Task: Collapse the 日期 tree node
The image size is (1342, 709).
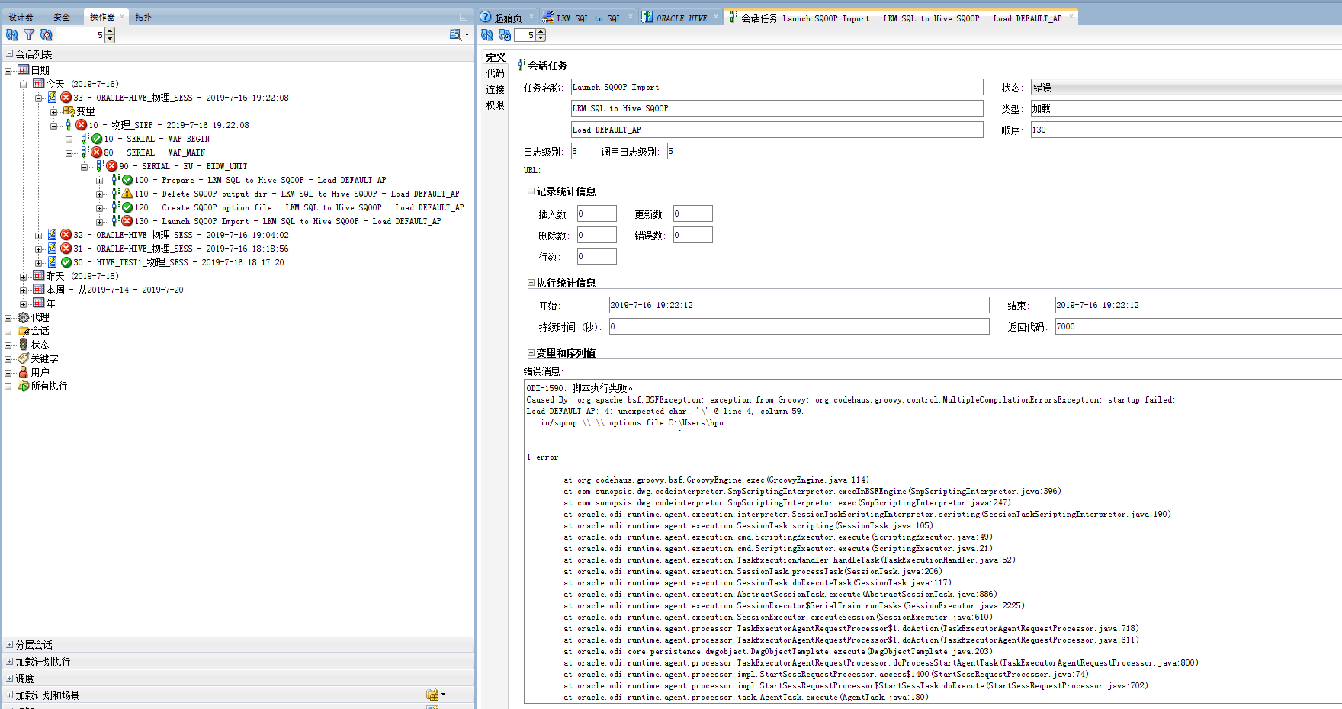Action: [x=8, y=70]
